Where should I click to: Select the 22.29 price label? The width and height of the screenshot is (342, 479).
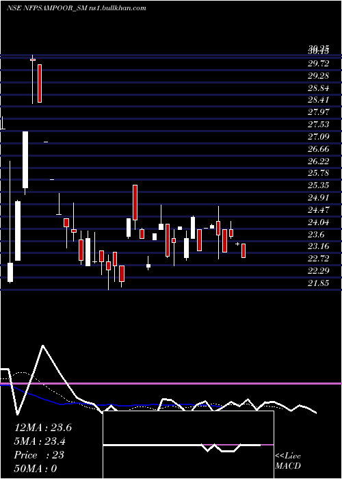[x=319, y=271]
